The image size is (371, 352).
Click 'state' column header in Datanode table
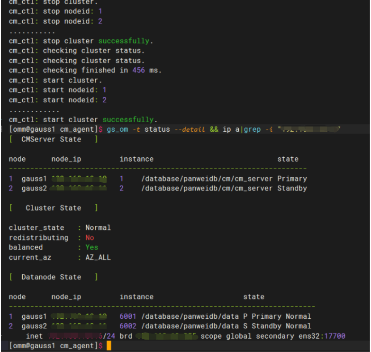tap(253, 297)
